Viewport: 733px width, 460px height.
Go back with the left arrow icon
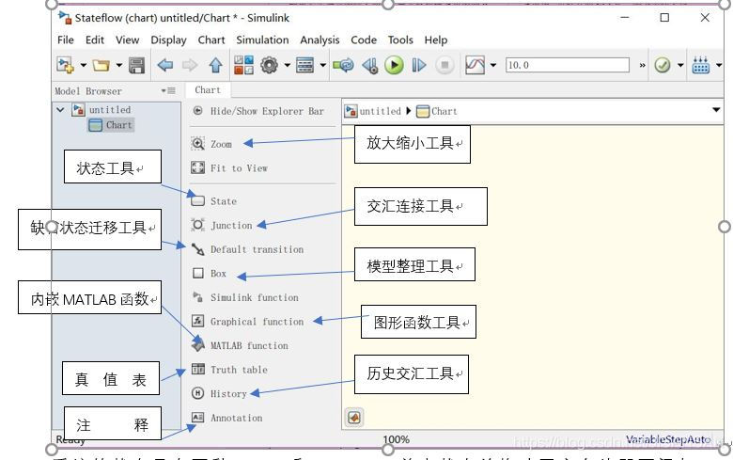point(165,65)
